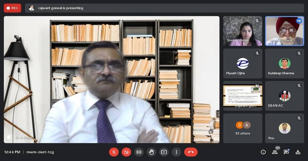This screenshot has height=161, width=308.
Task: Leave the call with the red hang-up button
Action: [x=191, y=152]
